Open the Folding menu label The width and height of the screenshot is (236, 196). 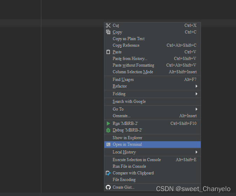pyautogui.click(x=119, y=94)
